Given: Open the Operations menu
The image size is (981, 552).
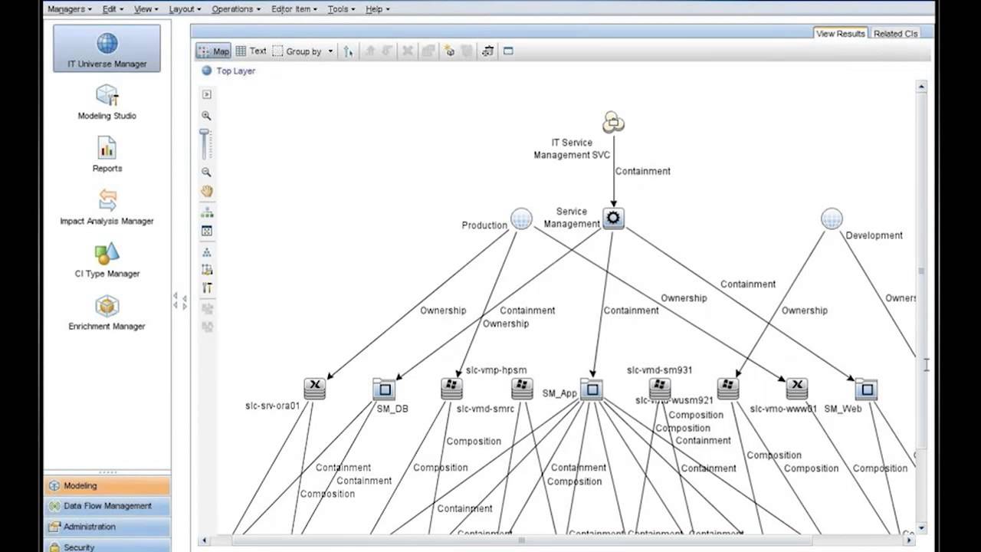Looking at the screenshot, I should pos(236,9).
